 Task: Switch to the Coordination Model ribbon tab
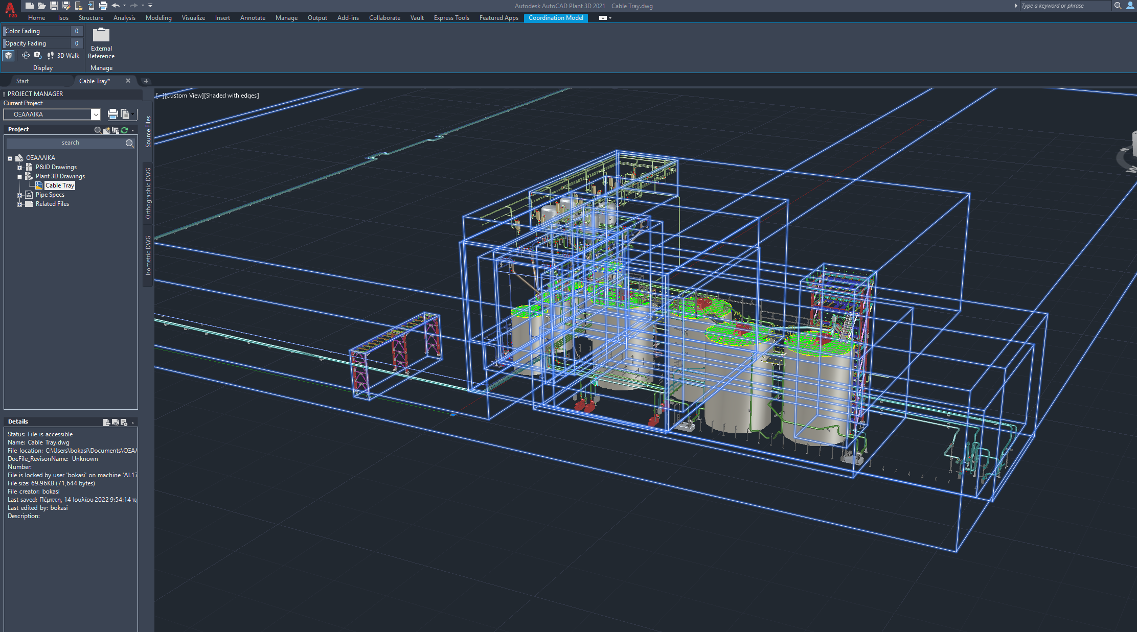556,18
